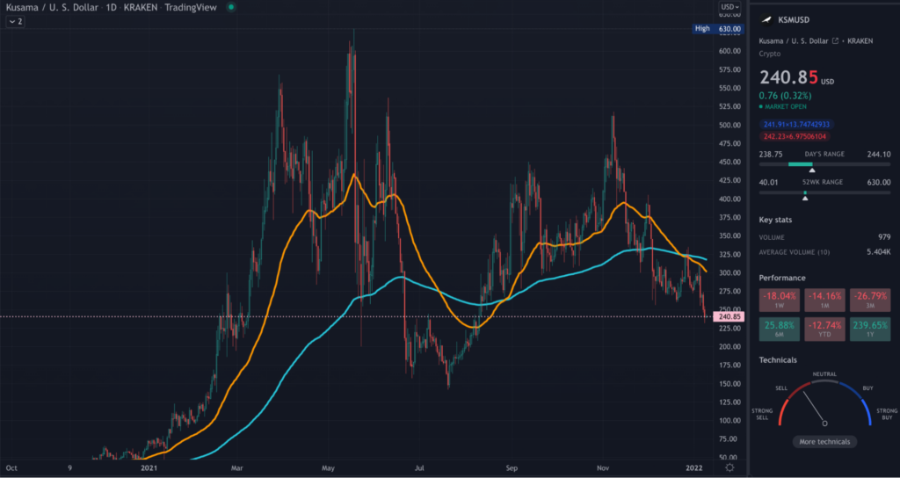900x478 pixels.
Task: Click the 500.00 price axis label
Action: (729, 125)
